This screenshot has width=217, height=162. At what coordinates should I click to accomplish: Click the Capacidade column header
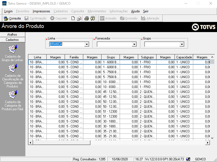click(x=184, y=57)
